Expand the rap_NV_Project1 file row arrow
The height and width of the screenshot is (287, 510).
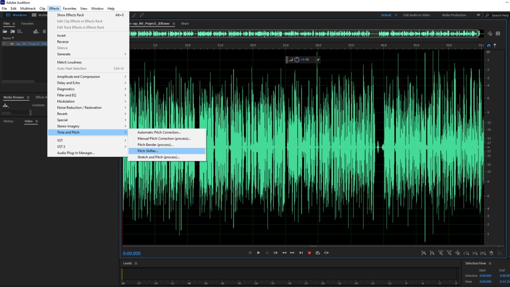pyautogui.click(x=4, y=44)
